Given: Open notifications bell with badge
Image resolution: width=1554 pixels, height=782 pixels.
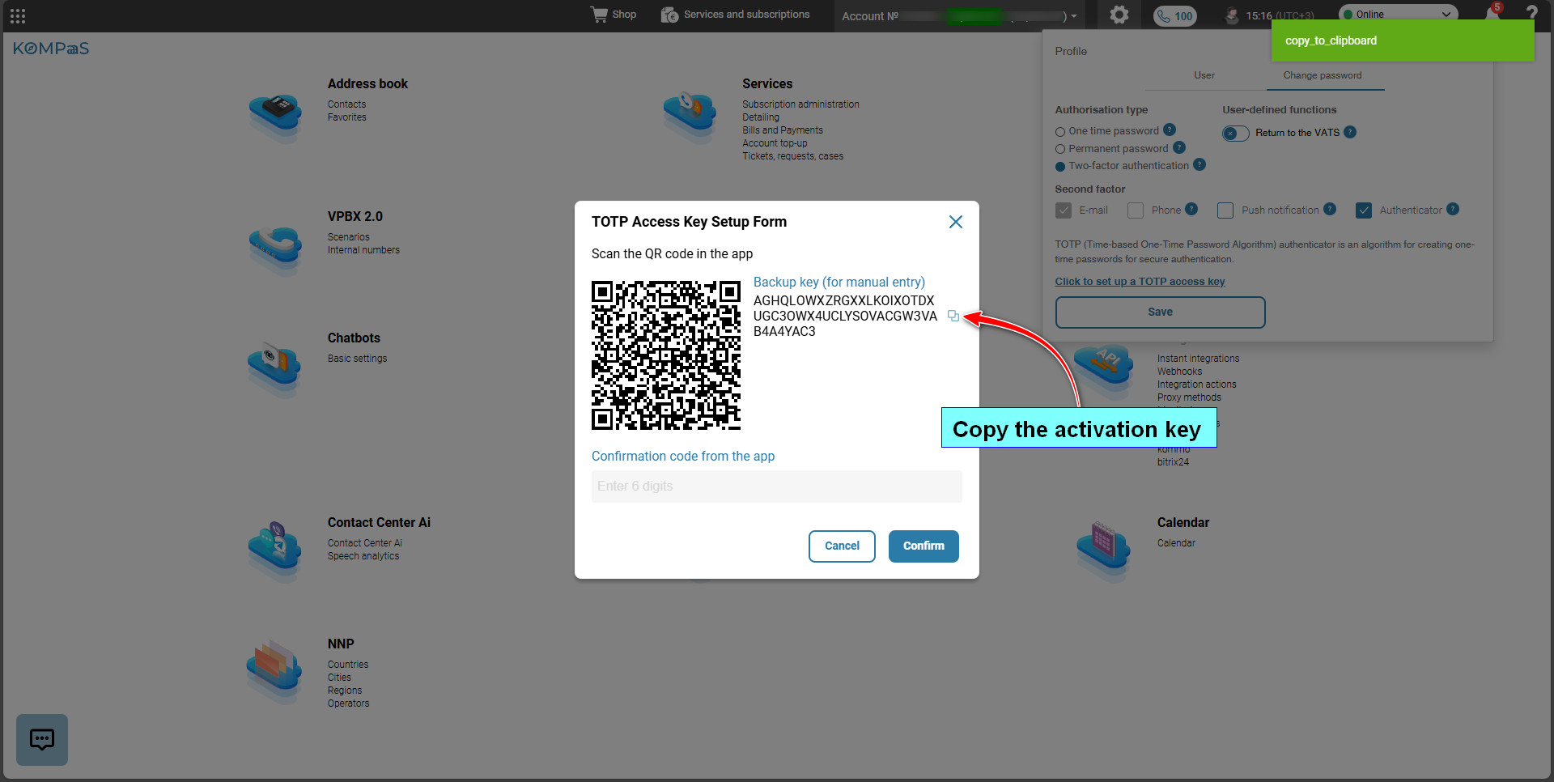Looking at the screenshot, I should click(1493, 13).
